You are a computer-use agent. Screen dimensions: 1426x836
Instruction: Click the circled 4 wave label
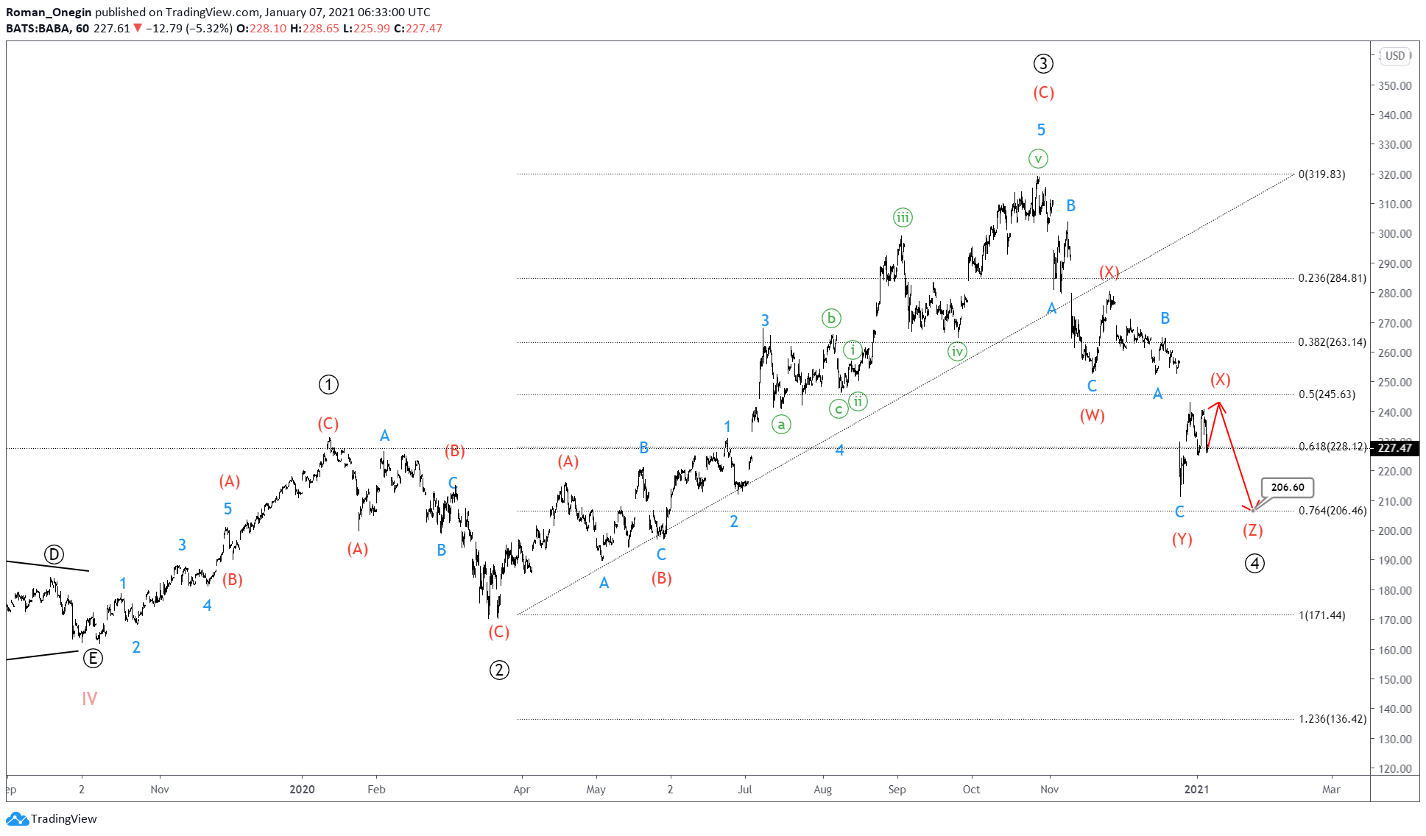(1254, 564)
